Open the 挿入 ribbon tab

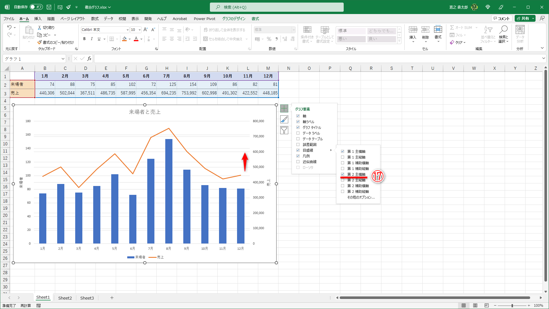[x=38, y=19]
